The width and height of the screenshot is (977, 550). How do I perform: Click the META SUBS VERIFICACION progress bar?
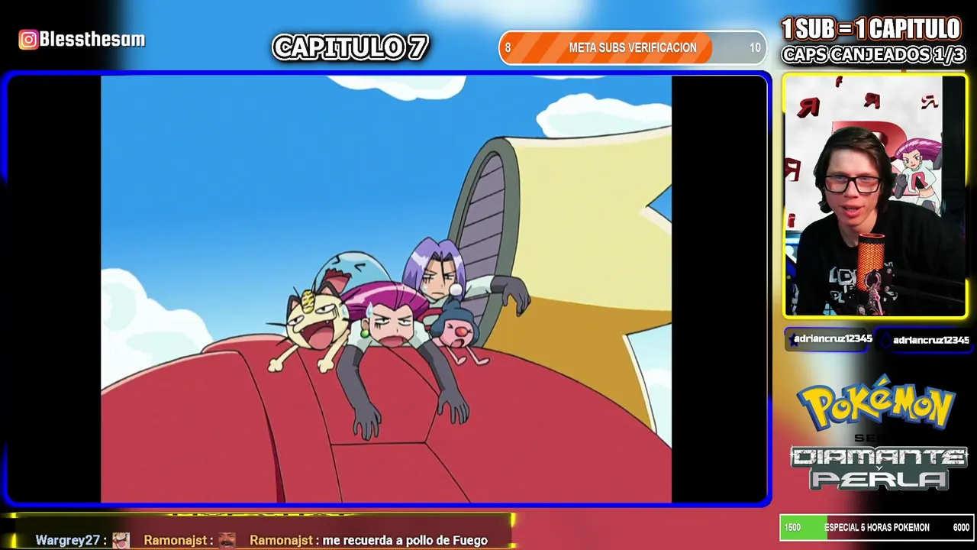633,47
